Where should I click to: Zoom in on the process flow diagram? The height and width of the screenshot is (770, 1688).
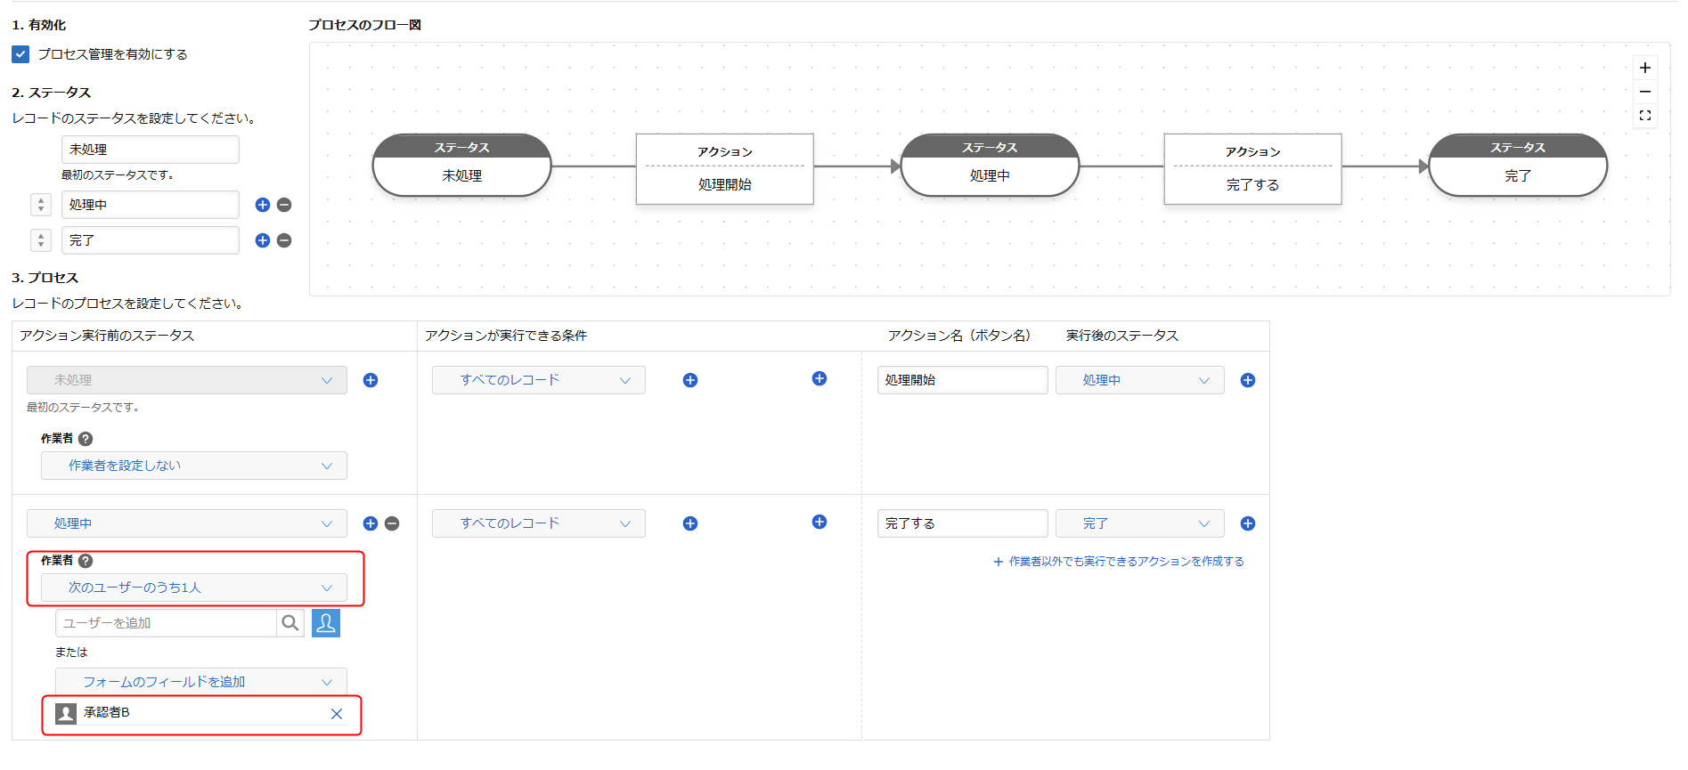[x=1644, y=68]
